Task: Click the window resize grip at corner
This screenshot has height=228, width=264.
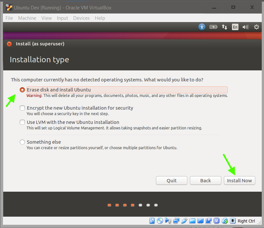Action: [x=259, y=222]
